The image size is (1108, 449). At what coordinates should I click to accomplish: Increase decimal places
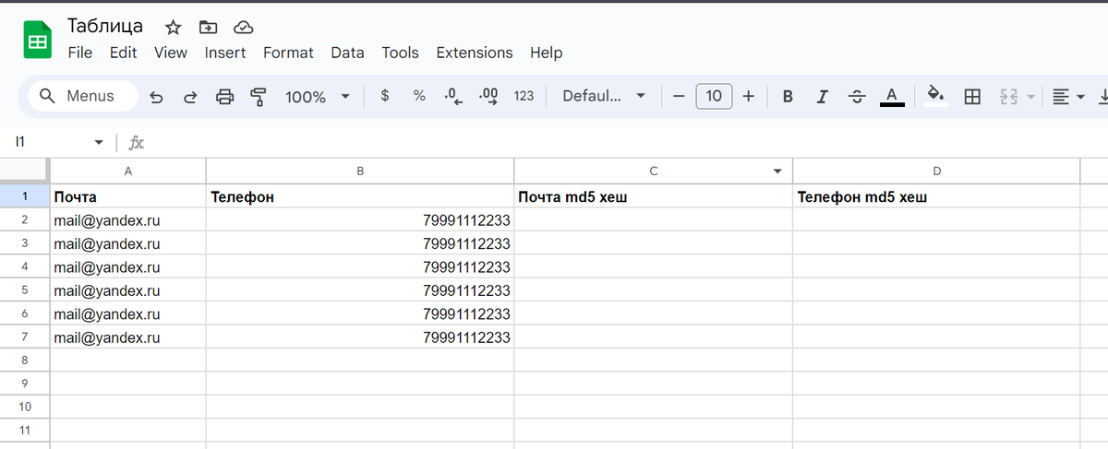coord(488,96)
